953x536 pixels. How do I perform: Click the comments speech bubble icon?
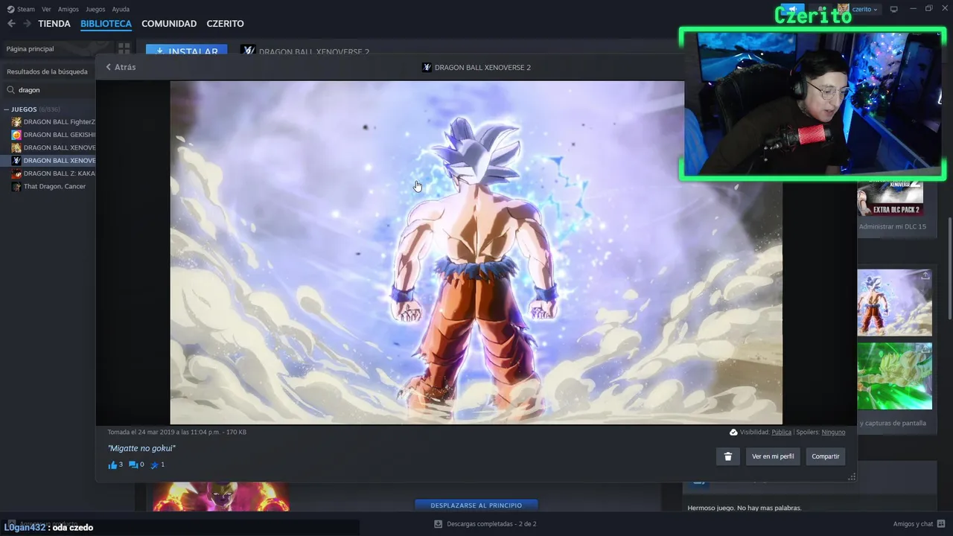click(x=134, y=465)
